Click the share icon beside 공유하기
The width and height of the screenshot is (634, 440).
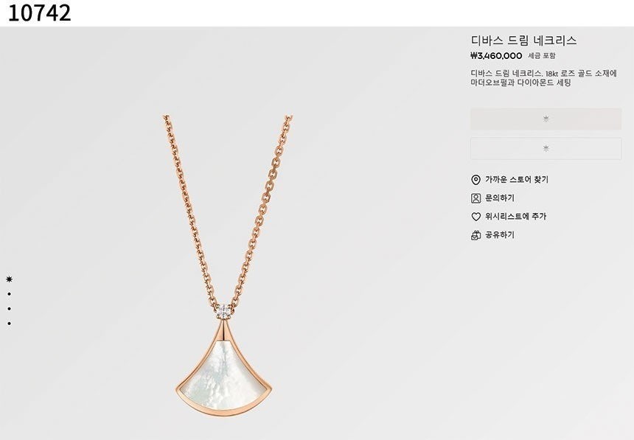[x=476, y=235]
